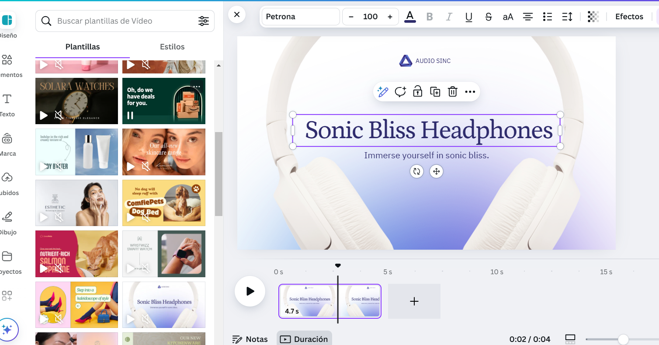Click the template list scrollbar

click(x=219, y=174)
